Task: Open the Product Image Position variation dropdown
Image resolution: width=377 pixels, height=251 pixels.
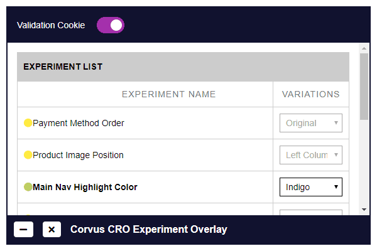Action: point(310,155)
